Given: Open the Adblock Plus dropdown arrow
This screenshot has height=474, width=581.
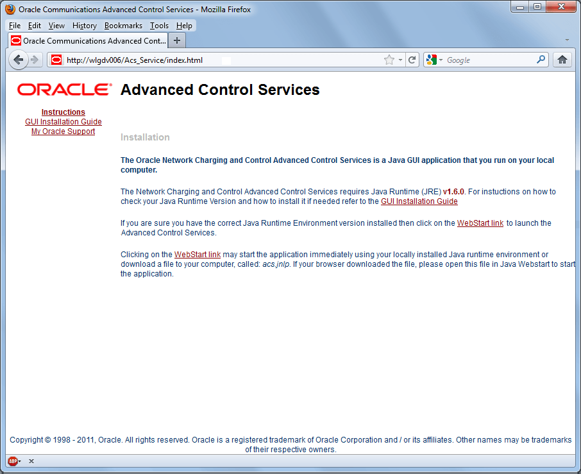Looking at the screenshot, I should point(20,461).
